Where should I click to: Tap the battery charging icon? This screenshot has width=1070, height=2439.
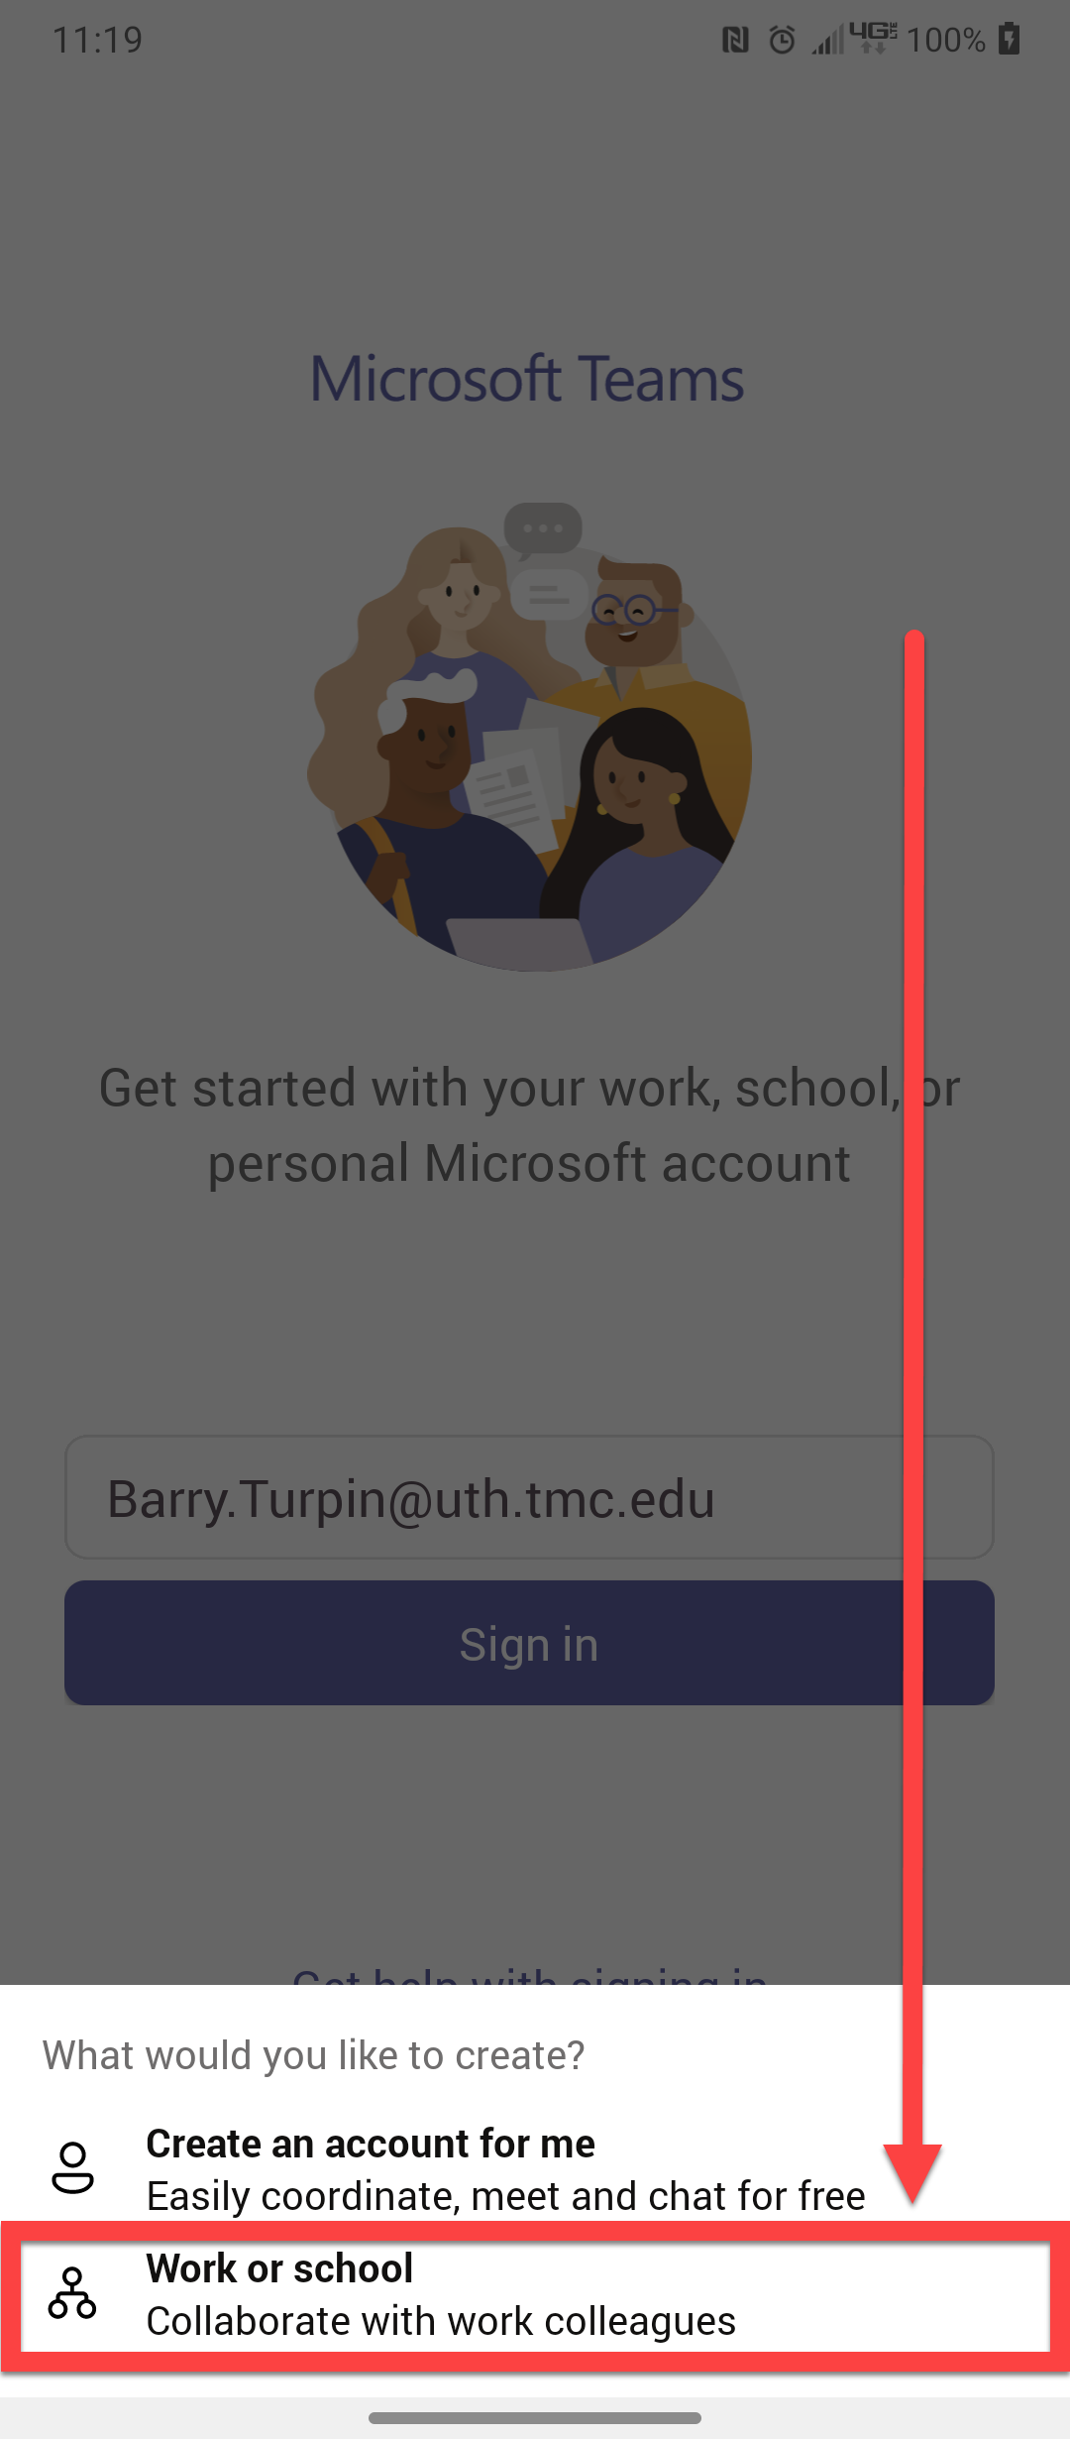1009,39
